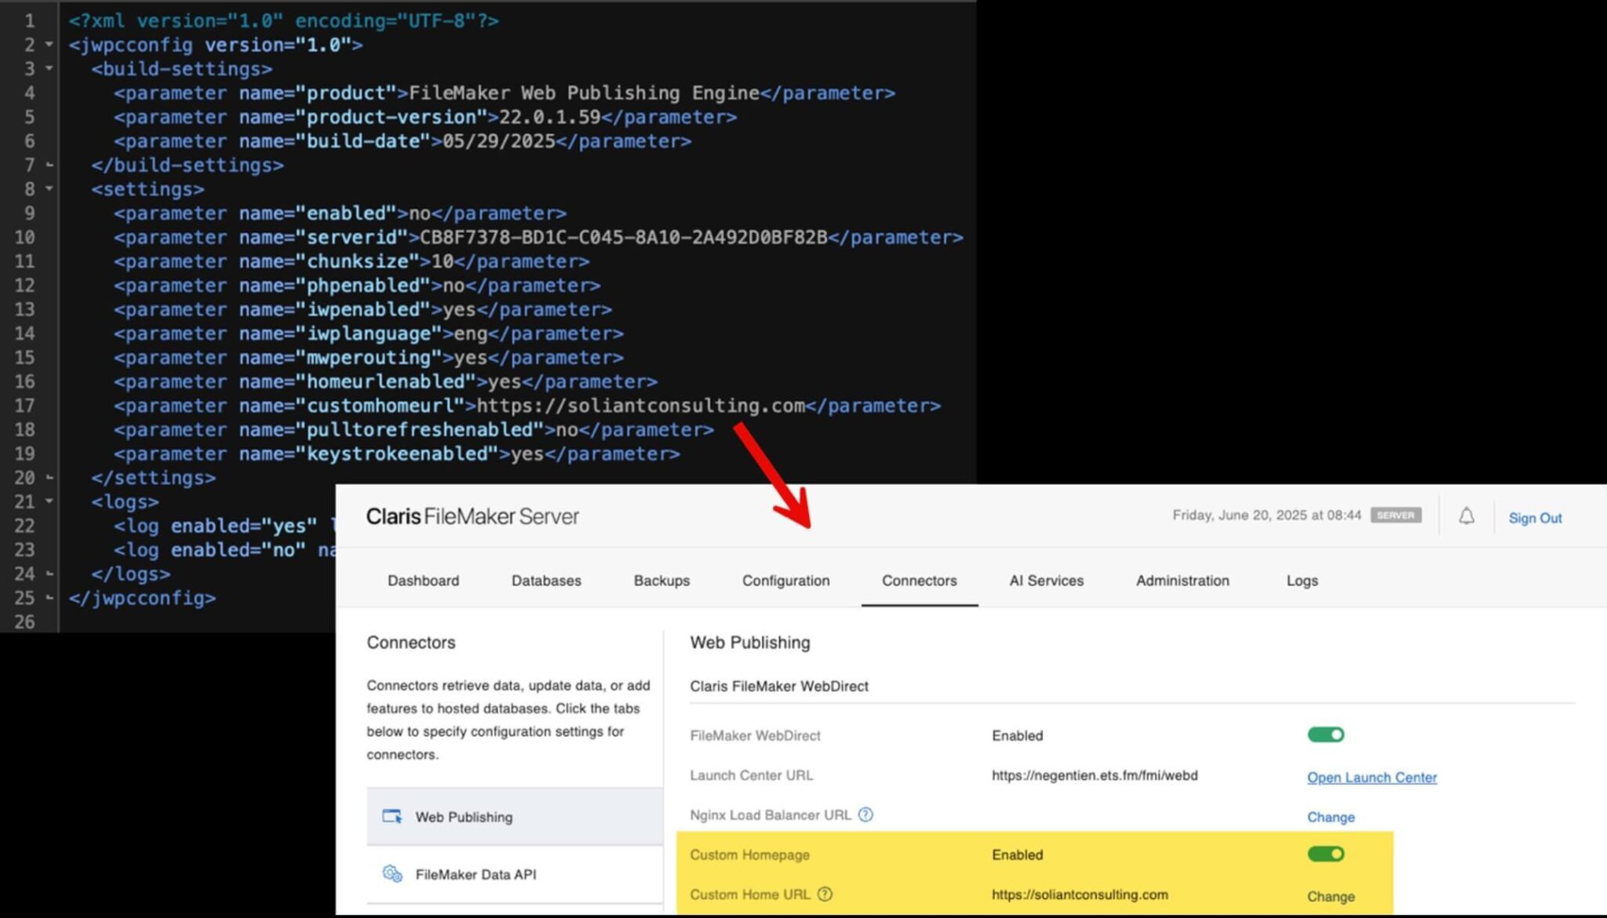This screenshot has width=1607, height=918.
Task: Disable the Custom Homepage toggle
Action: tap(1325, 854)
